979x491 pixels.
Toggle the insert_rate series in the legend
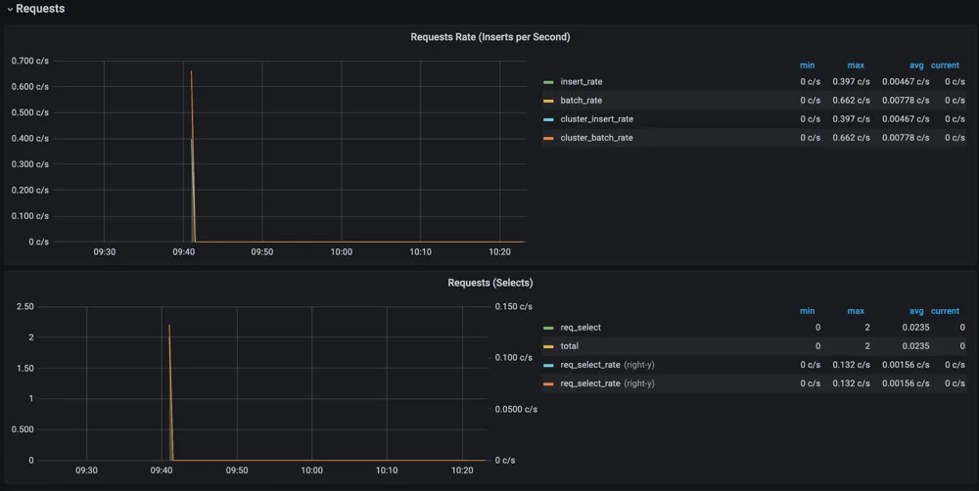581,82
